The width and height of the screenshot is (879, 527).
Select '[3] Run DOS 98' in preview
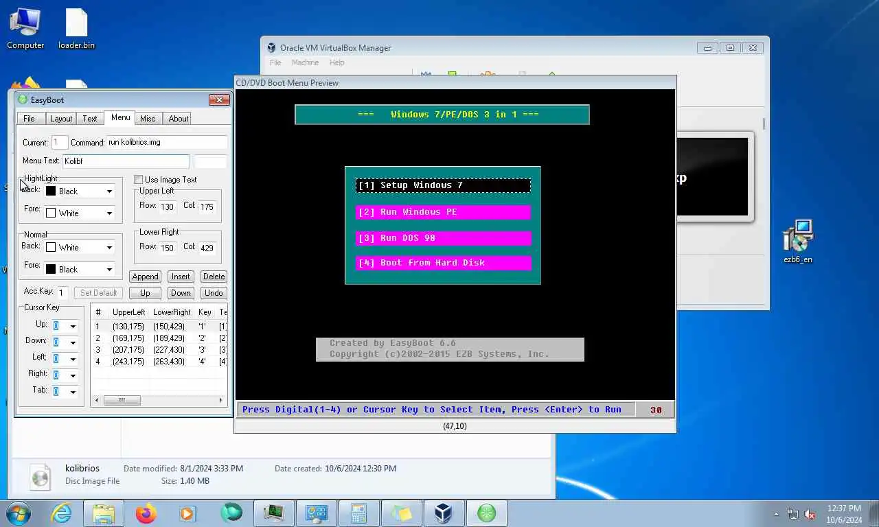click(x=444, y=238)
